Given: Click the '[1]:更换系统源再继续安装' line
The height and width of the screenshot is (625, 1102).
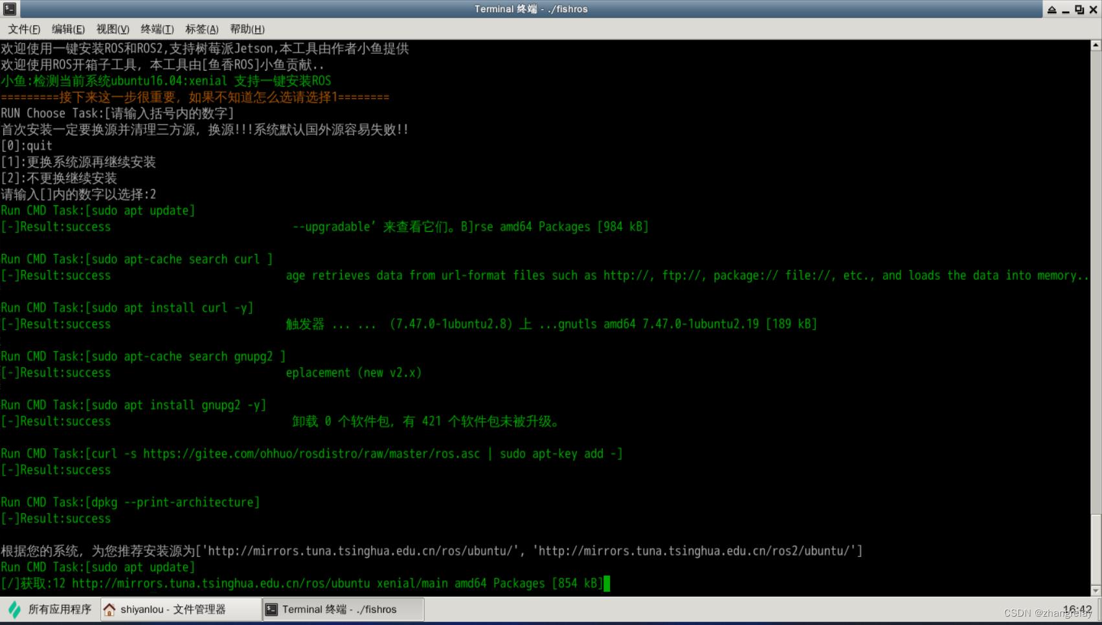Looking at the screenshot, I should pos(78,162).
